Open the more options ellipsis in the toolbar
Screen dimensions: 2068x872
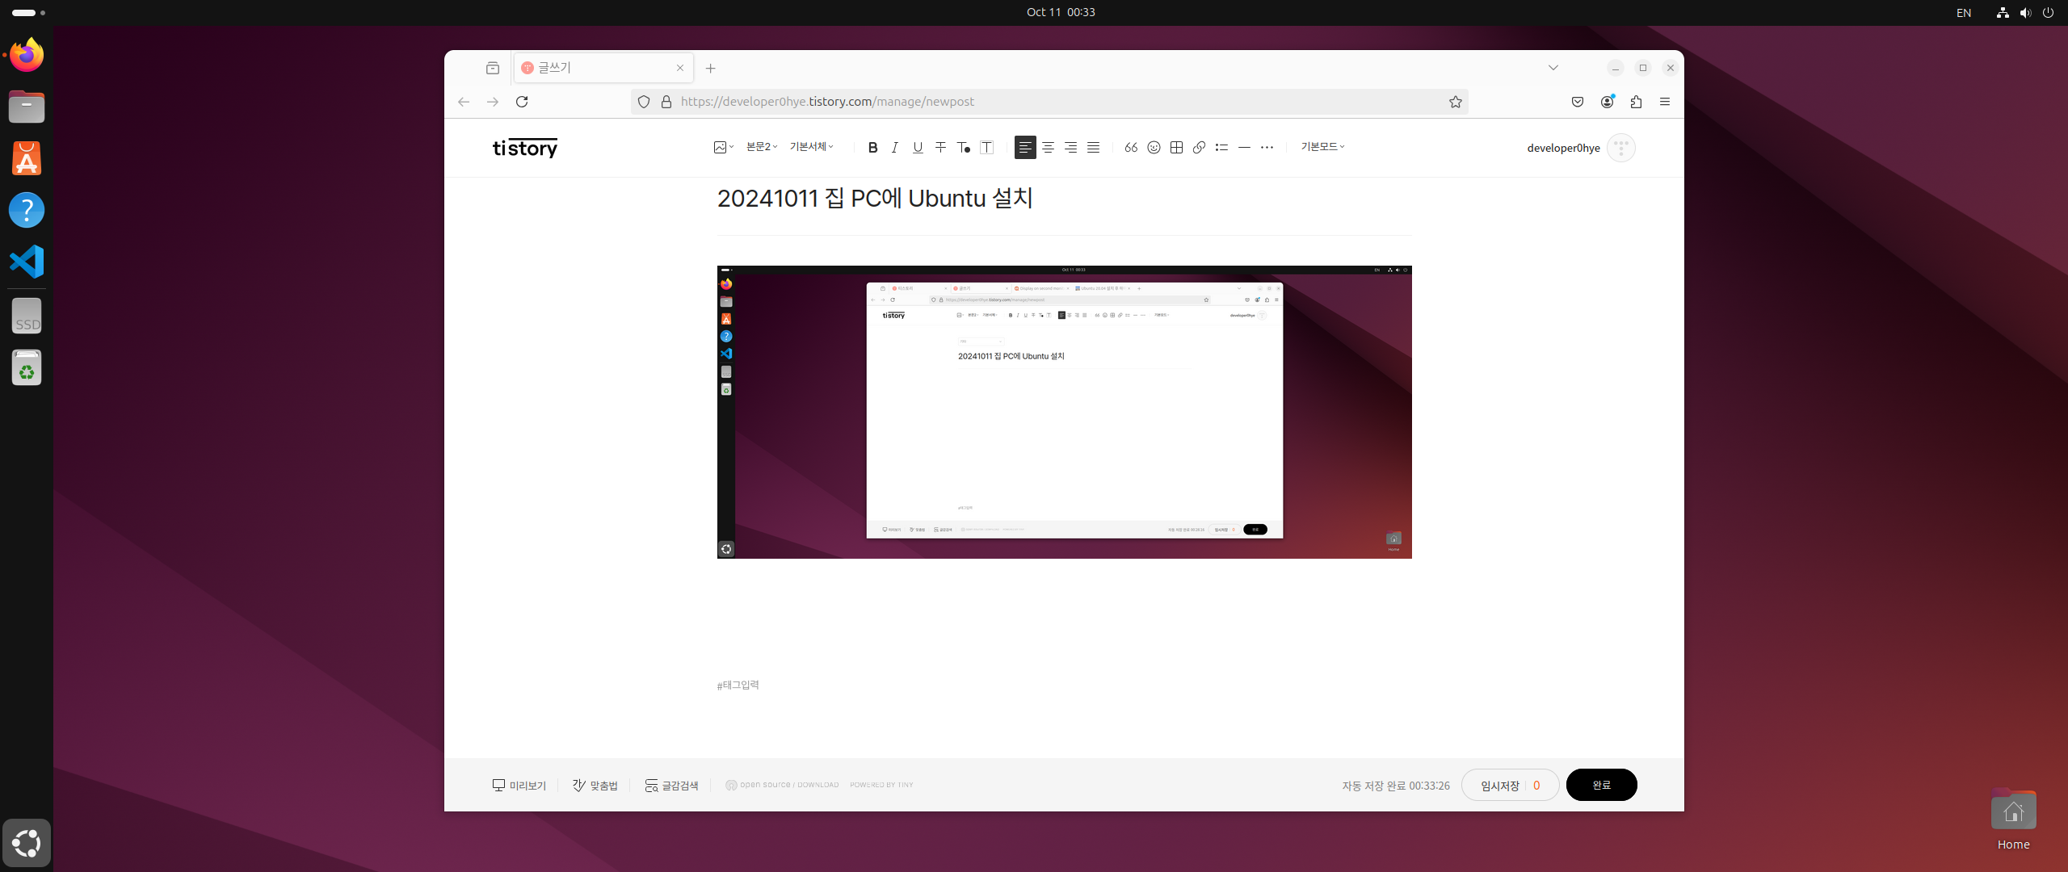[x=1267, y=147]
